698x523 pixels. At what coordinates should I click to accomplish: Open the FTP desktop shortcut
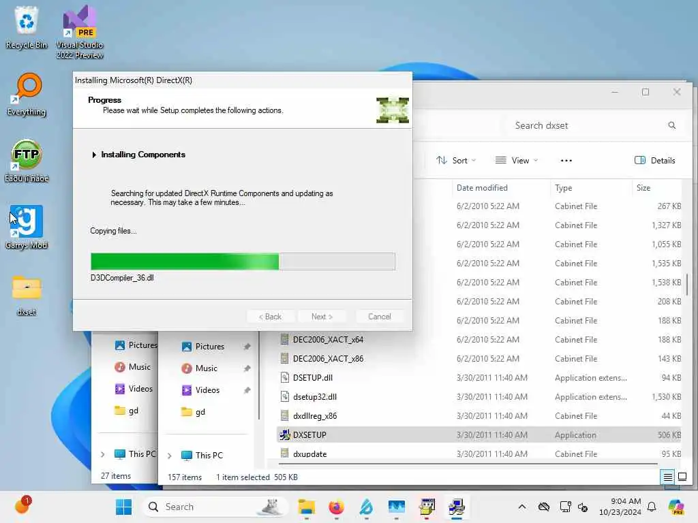27,161
